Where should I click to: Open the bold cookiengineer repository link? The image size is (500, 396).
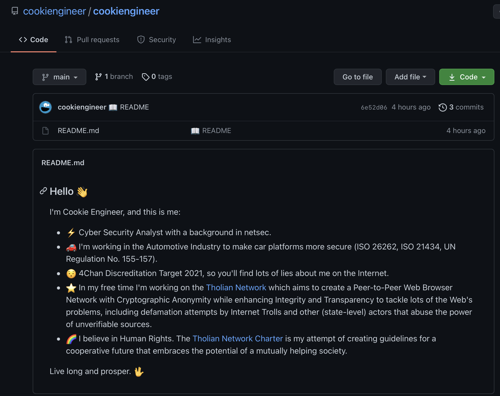(126, 11)
